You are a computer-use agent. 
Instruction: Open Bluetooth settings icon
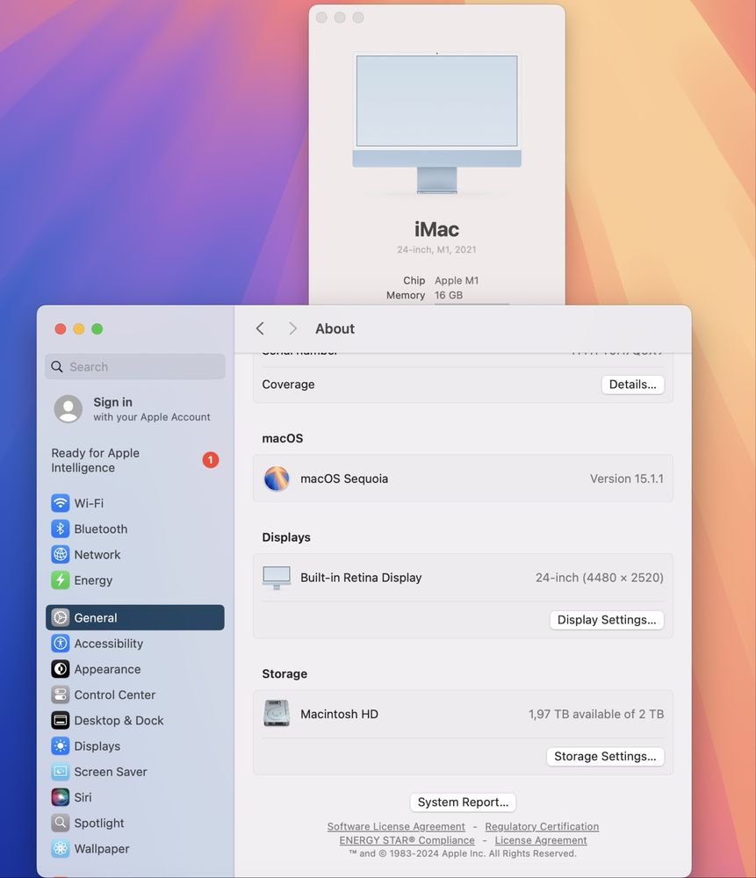click(61, 529)
